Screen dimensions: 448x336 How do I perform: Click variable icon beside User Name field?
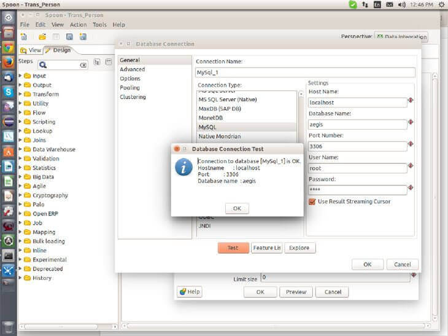[411, 166]
